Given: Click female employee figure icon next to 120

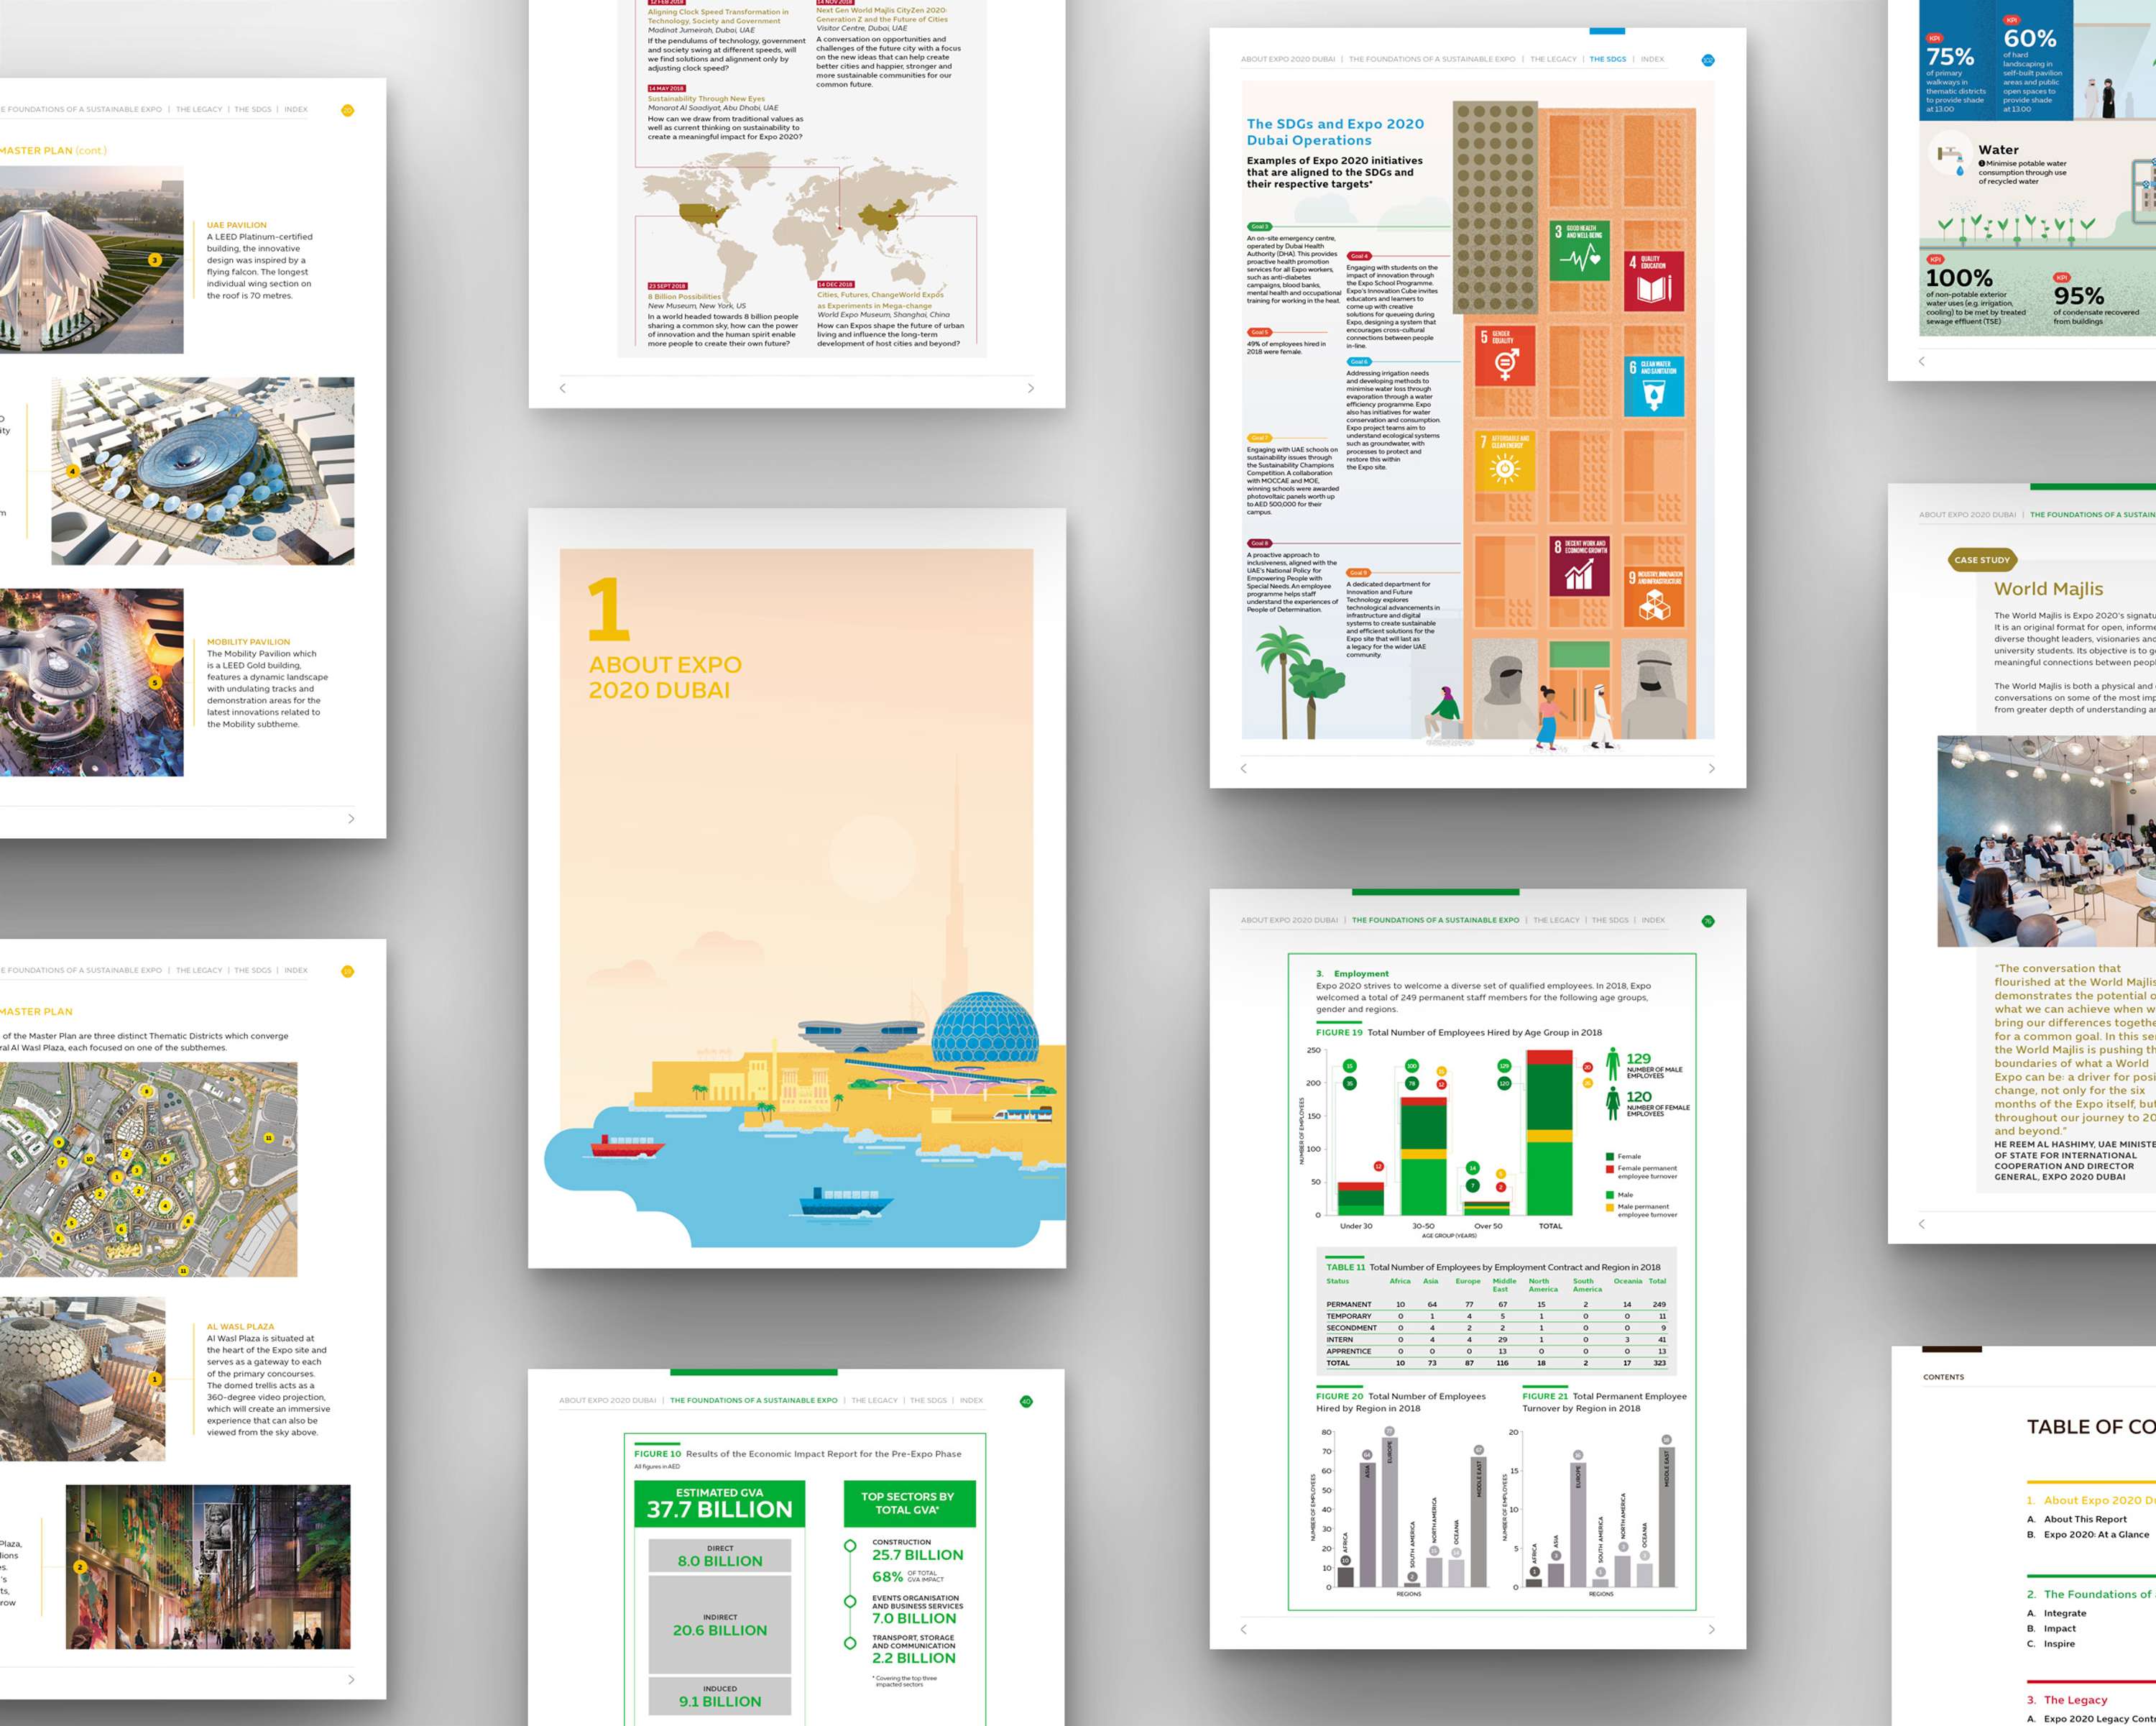Looking at the screenshot, I should coord(1613,1103).
